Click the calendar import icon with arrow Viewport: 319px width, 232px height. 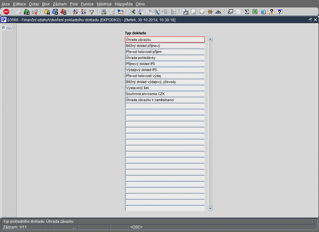coord(185,12)
